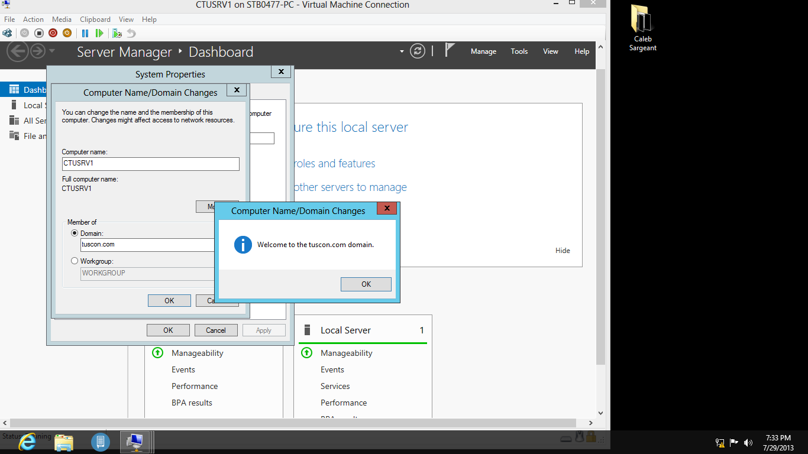Viewport: 808px width, 454px height.
Task: Select the Domain radio button
Action: click(x=75, y=234)
